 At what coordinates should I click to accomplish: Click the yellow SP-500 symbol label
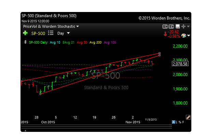point(38,34)
